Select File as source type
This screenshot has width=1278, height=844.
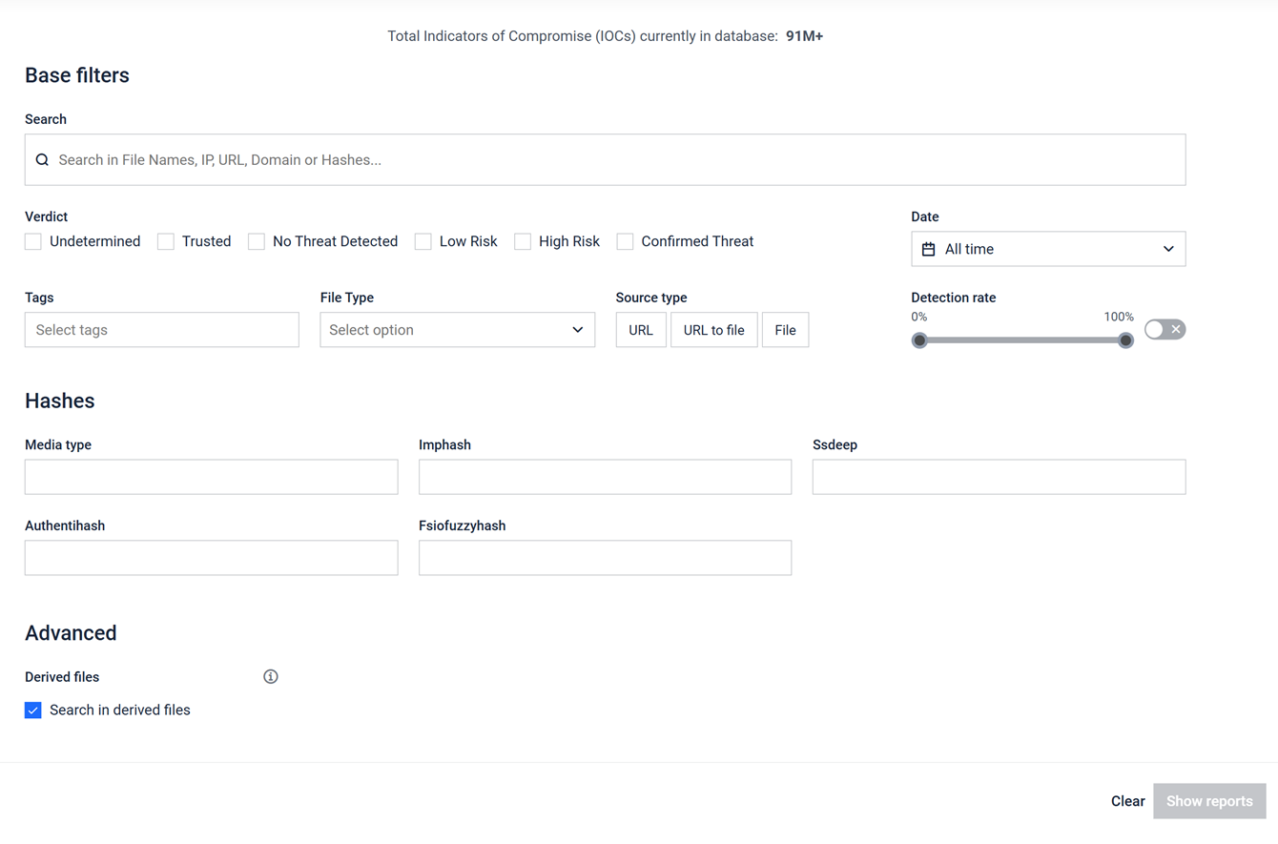785,330
